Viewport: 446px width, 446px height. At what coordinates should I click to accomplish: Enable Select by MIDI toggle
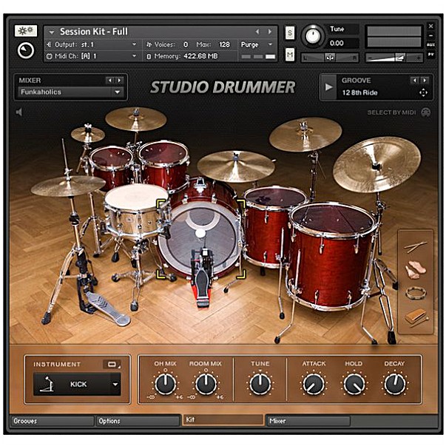(x=425, y=112)
